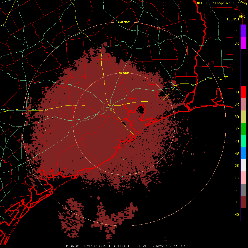The width and height of the screenshot is (248, 248).
Task: Click the DS white legend swatch
Action: (x=243, y=165)
